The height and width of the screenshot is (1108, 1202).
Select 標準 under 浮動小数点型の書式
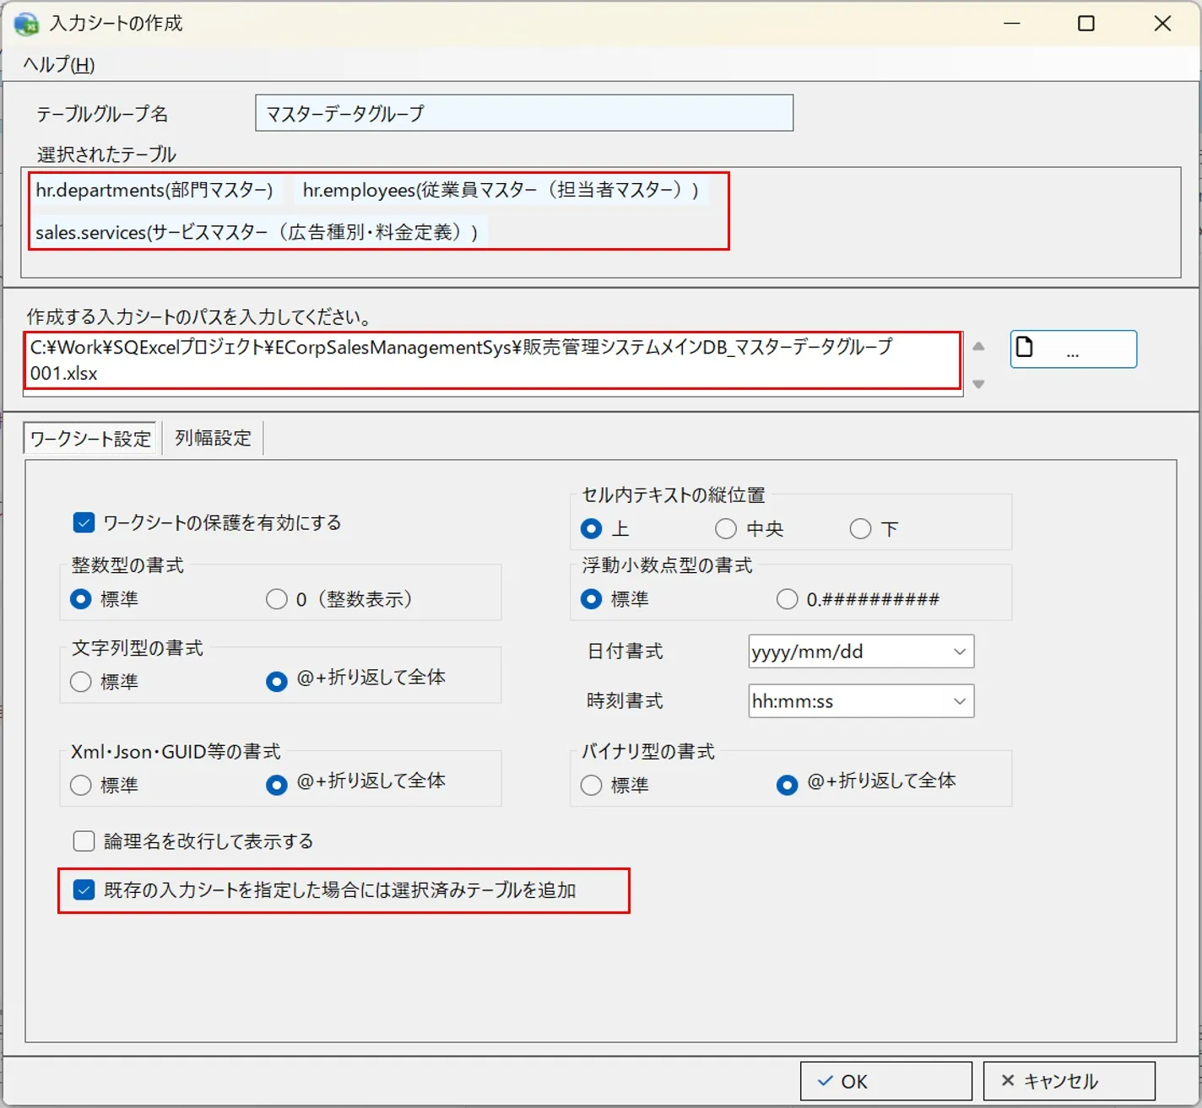(592, 599)
